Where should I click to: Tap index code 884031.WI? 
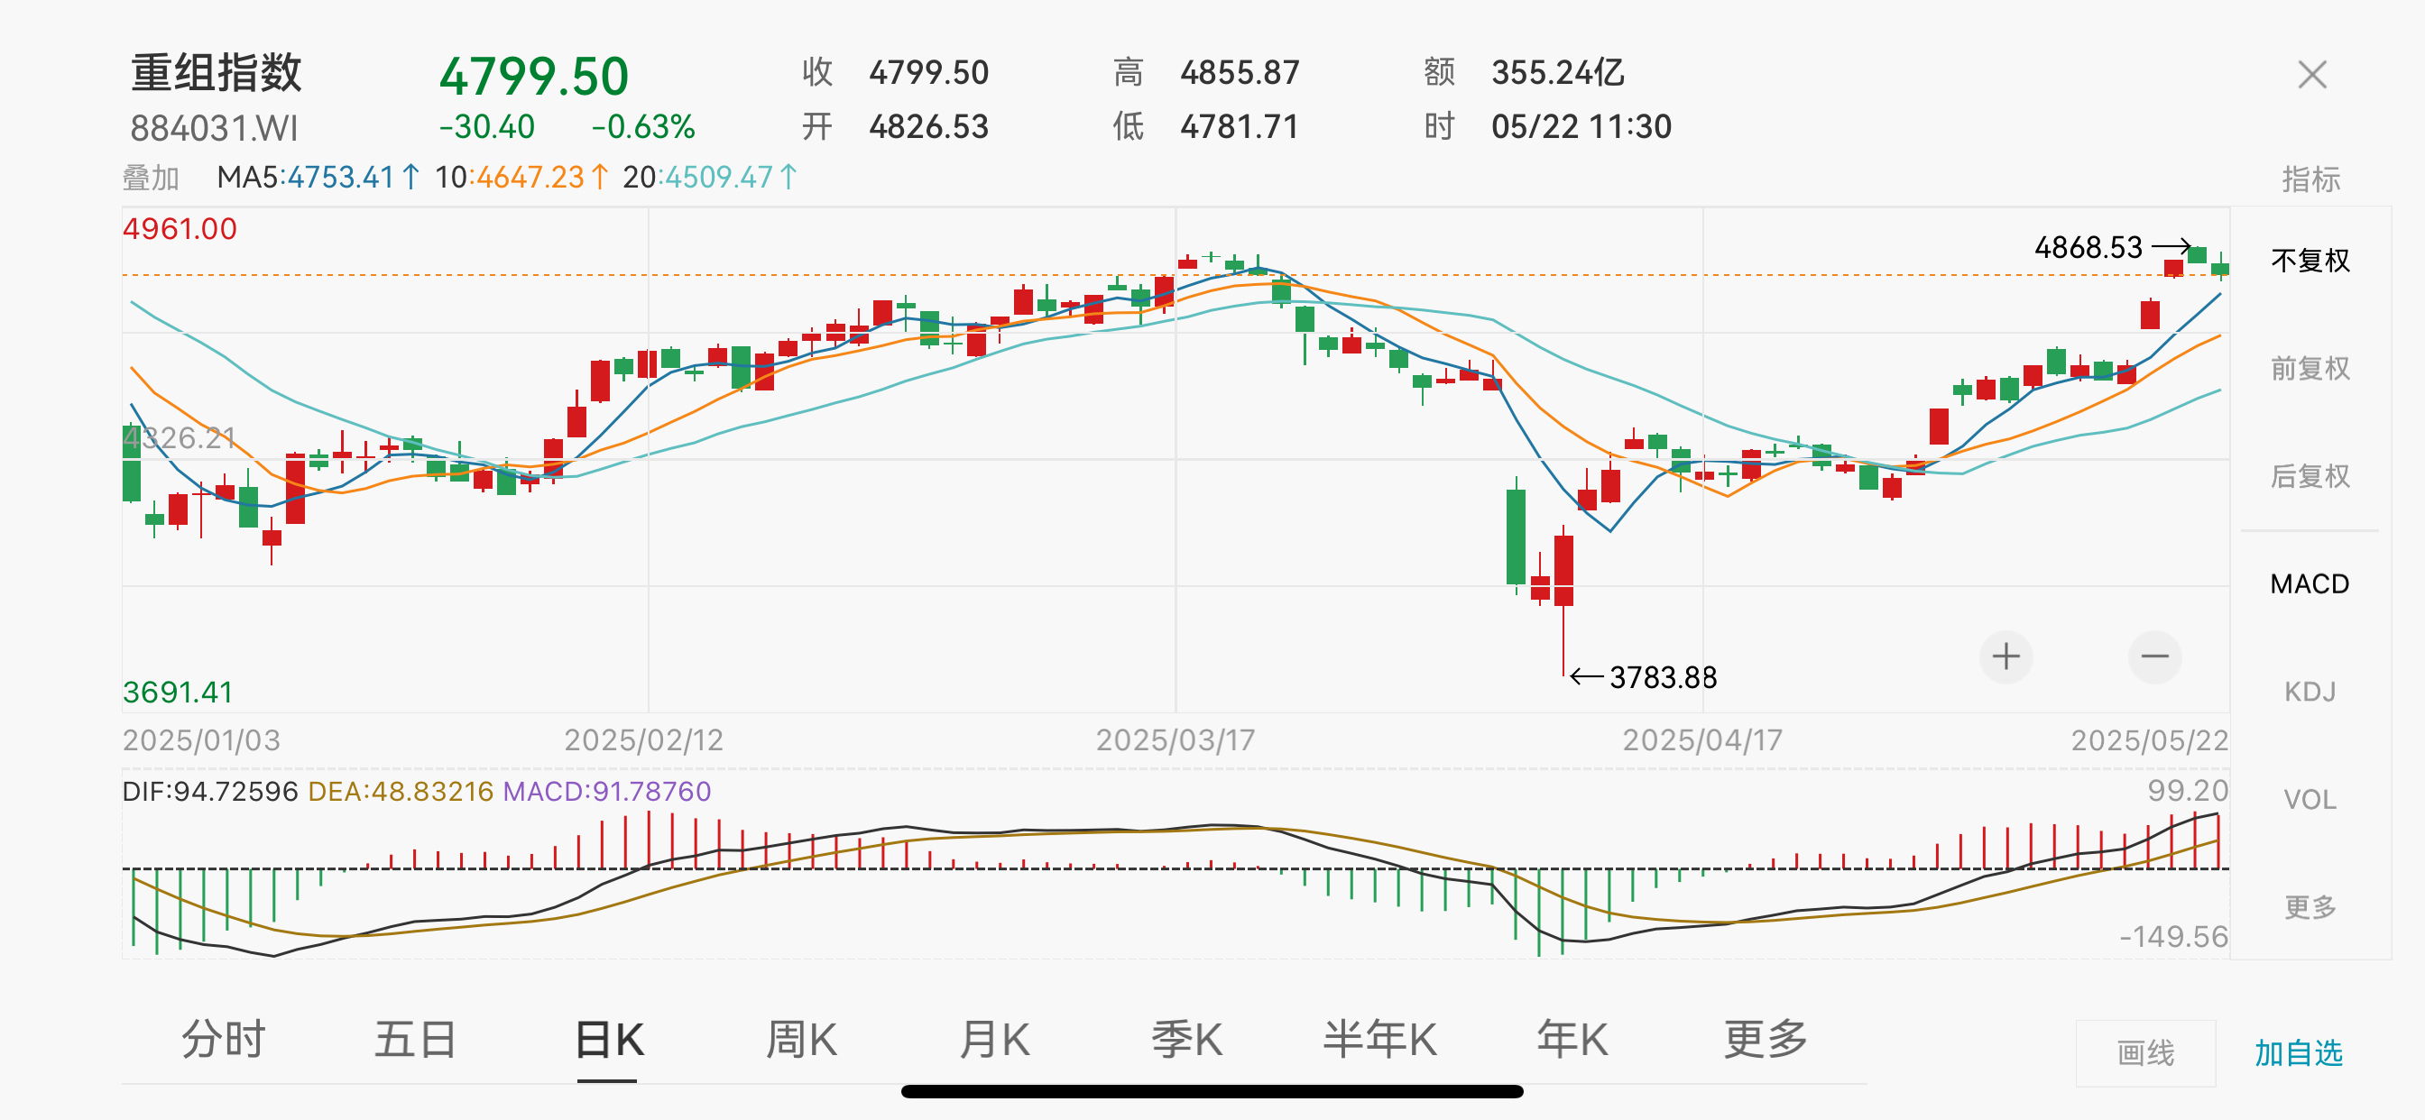coord(214,129)
